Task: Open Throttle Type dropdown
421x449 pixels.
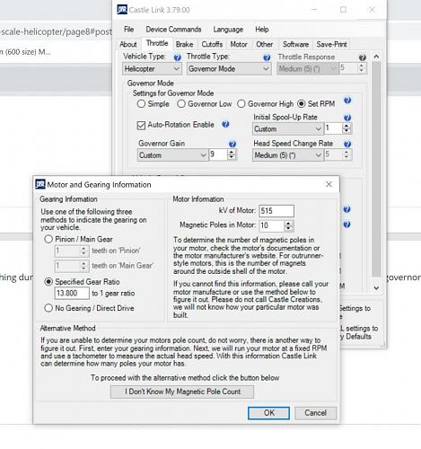Action: click(x=229, y=69)
